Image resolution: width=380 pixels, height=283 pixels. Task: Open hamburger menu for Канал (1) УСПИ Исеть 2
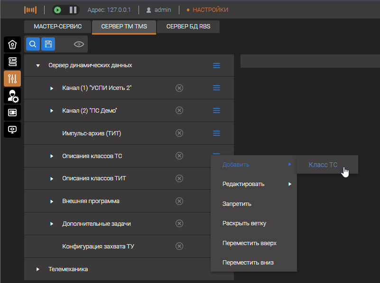click(x=216, y=88)
